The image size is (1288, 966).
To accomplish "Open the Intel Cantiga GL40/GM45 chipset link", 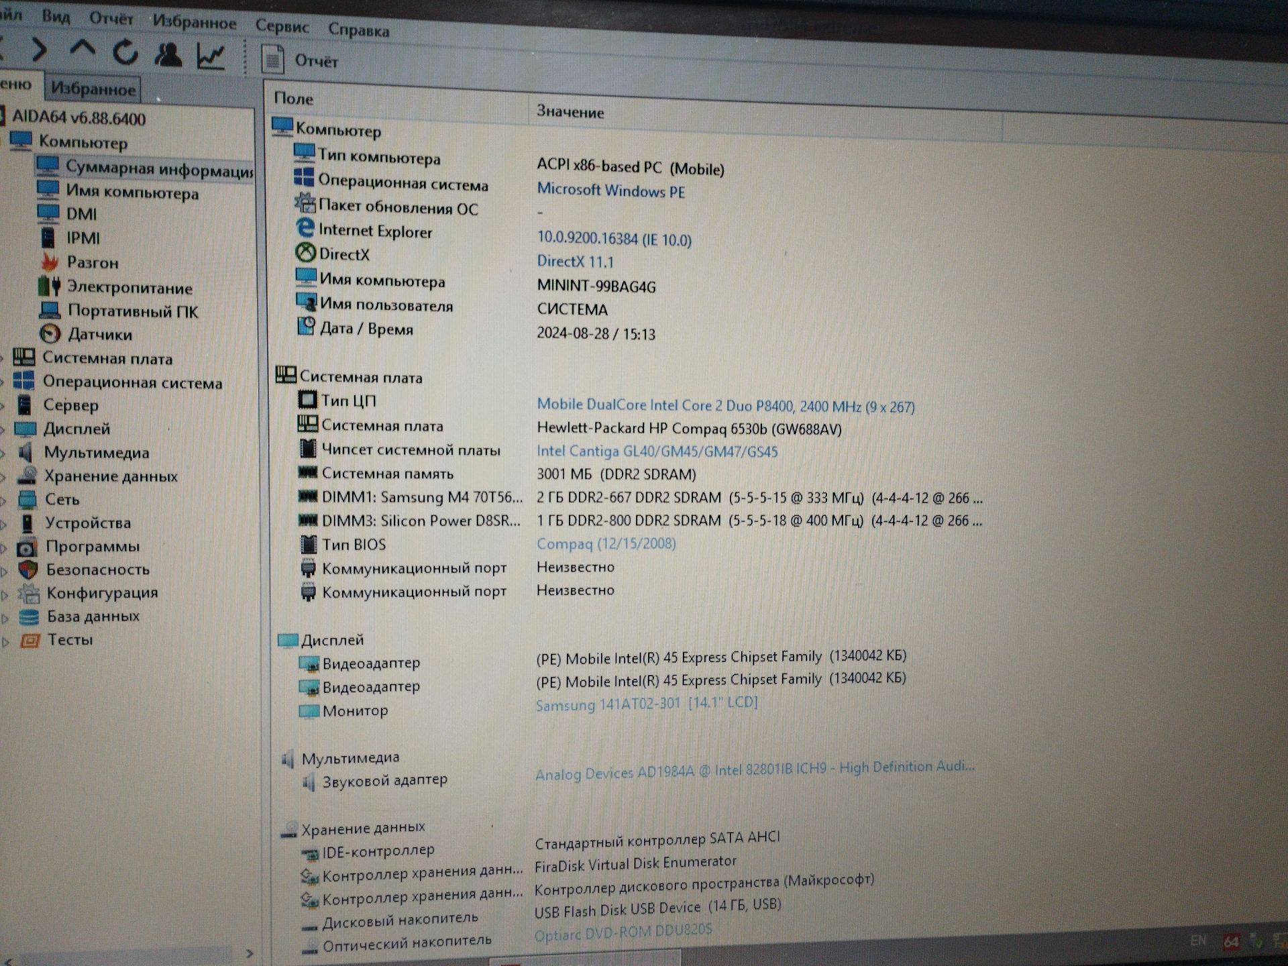I will click(657, 451).
